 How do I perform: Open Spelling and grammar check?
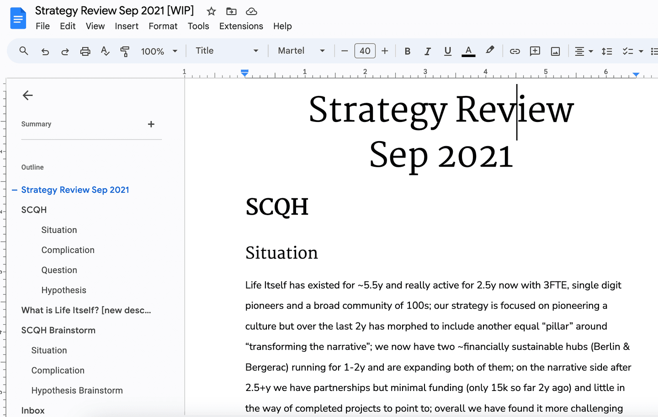pos(105,51)
